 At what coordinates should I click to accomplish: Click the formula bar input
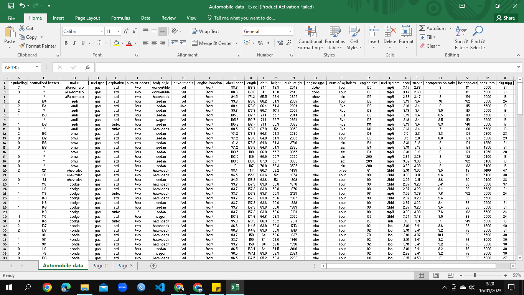305,67
